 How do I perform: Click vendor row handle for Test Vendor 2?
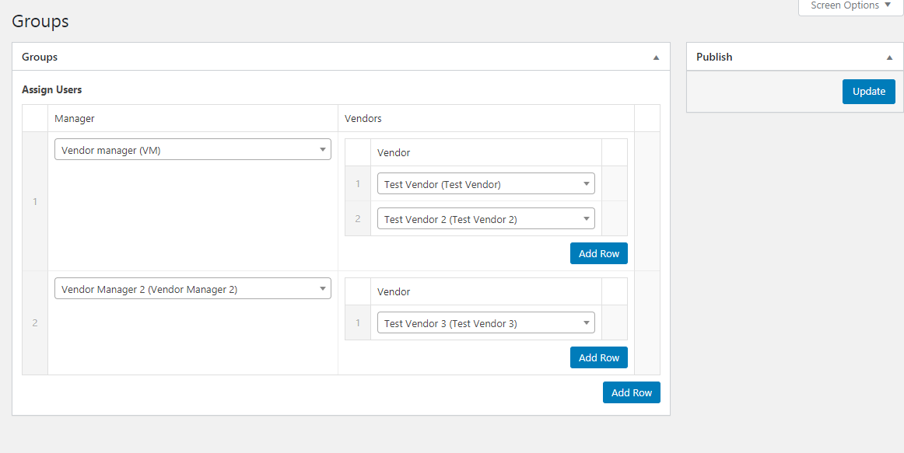[358, 219]
